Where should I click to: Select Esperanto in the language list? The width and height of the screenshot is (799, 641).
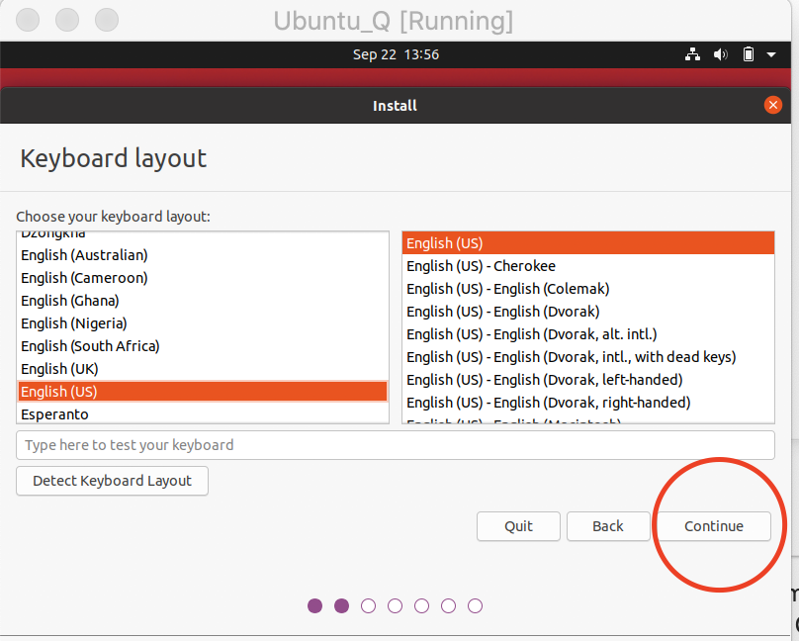coord(54,414)
